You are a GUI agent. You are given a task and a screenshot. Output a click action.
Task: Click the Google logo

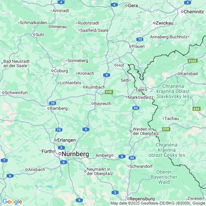pyautogui.click(x=12, y=202)
